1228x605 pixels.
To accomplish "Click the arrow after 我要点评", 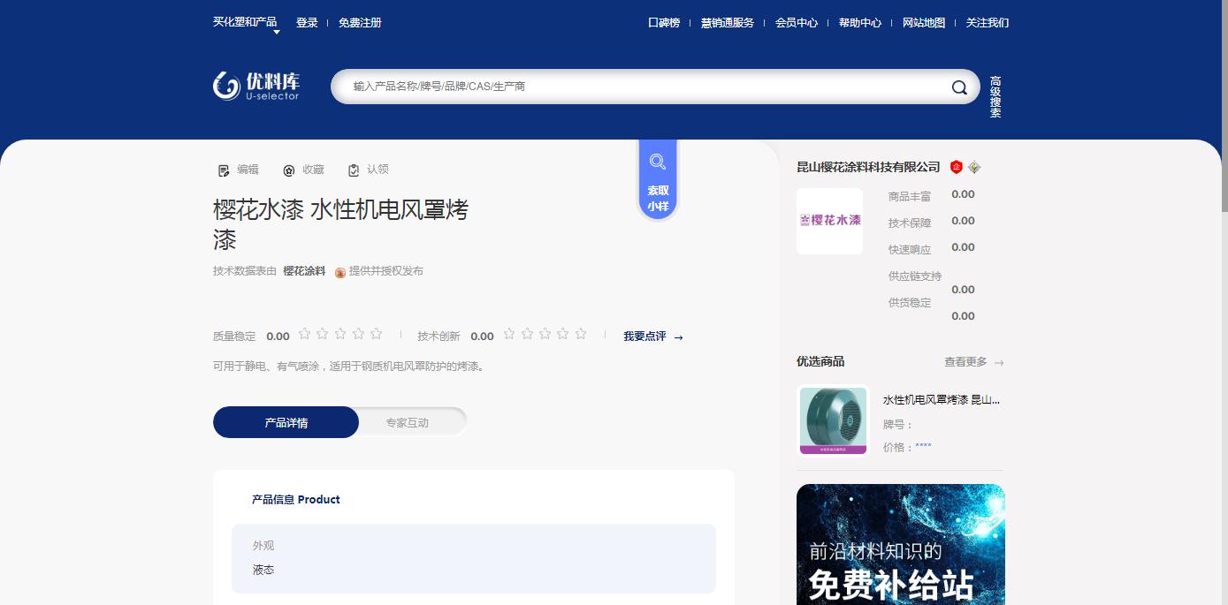I will (678, 337).
